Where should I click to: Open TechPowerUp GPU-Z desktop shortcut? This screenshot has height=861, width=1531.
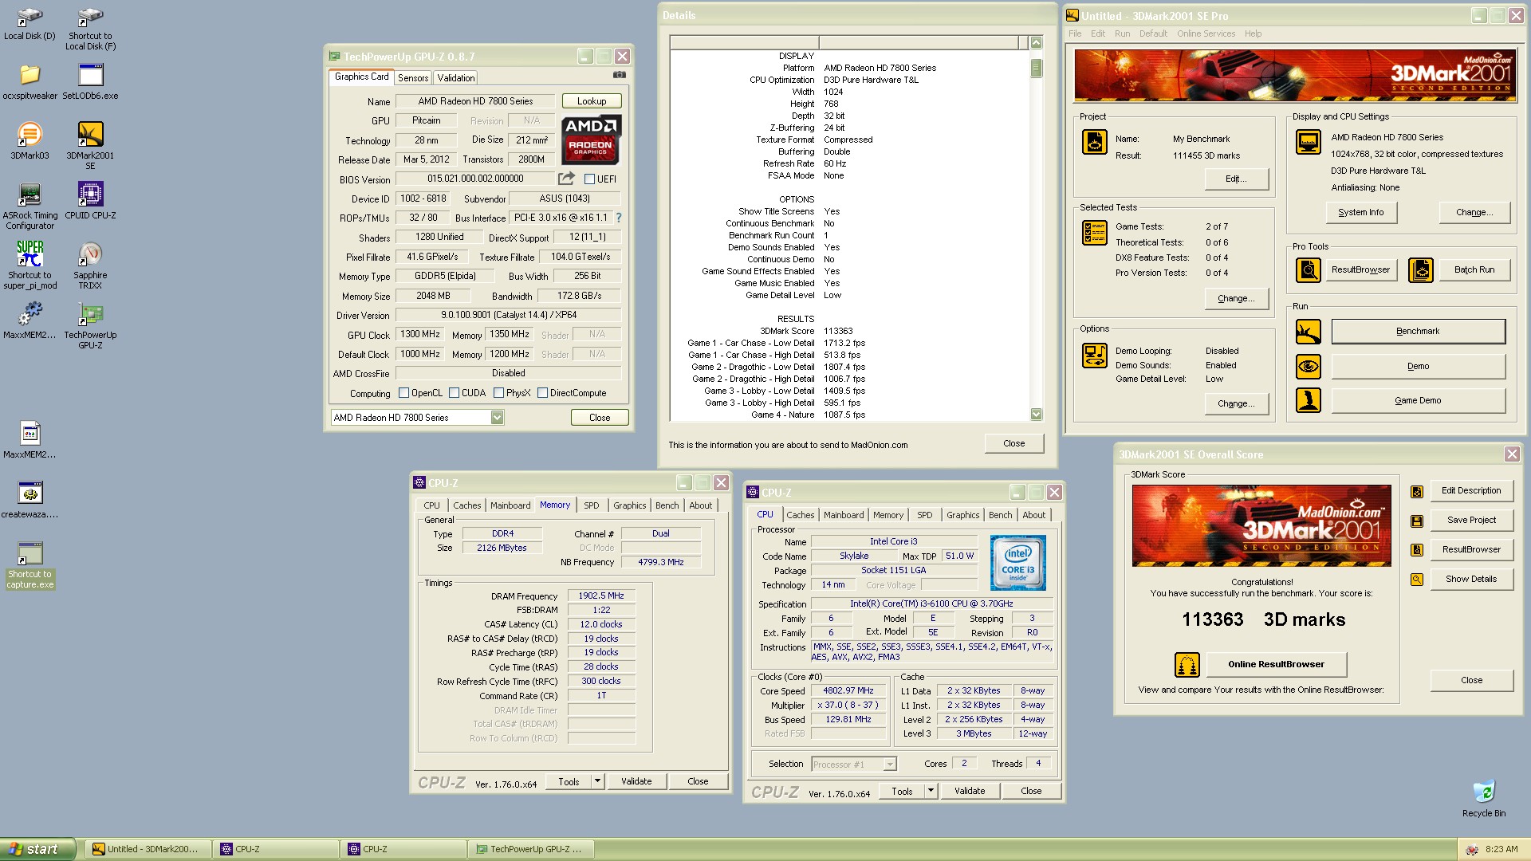[x=90, y=325]
